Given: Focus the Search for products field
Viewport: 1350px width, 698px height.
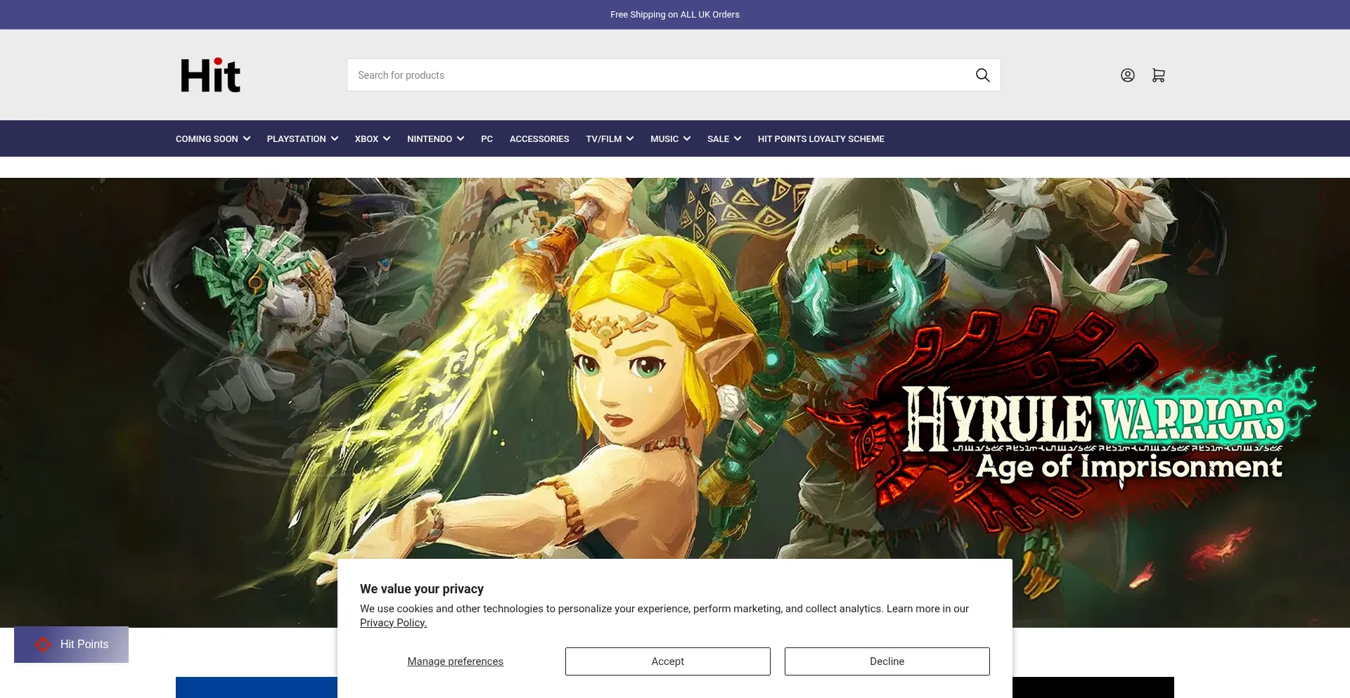Looking at the screenshot, I should coord(654,75).
